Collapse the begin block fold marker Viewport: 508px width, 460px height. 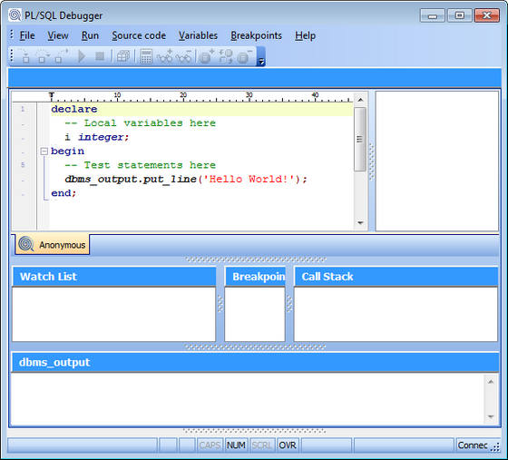coord(44,152)
